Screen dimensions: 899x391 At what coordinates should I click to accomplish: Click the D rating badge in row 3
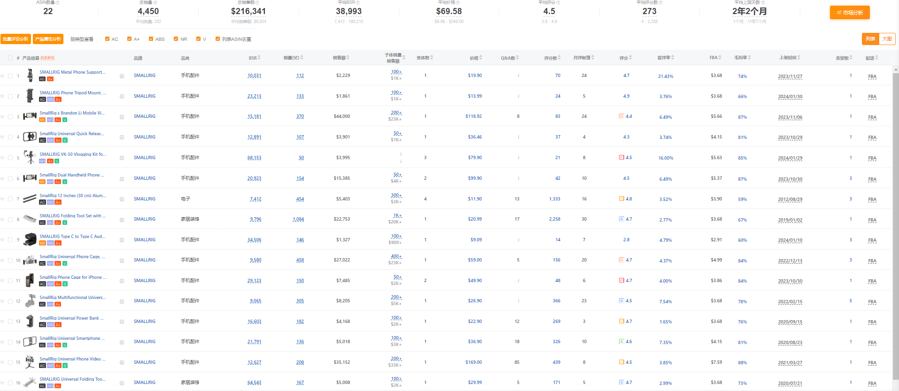[x=621, y=116]
